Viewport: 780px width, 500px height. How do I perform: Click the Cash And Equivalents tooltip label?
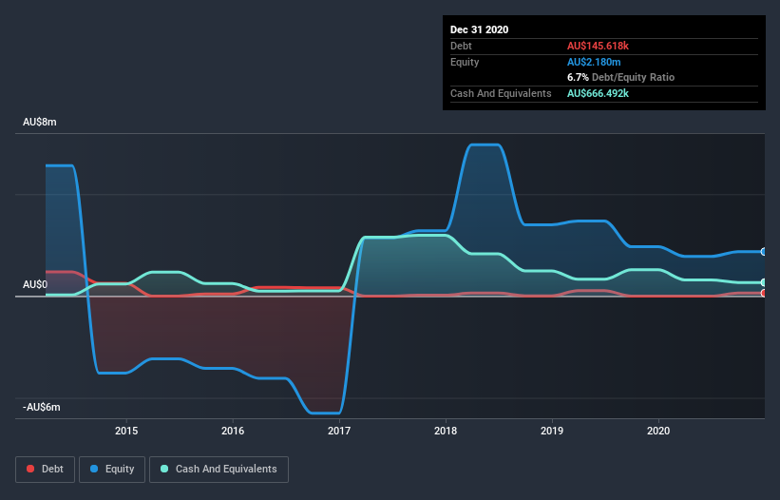pos(501,93)
